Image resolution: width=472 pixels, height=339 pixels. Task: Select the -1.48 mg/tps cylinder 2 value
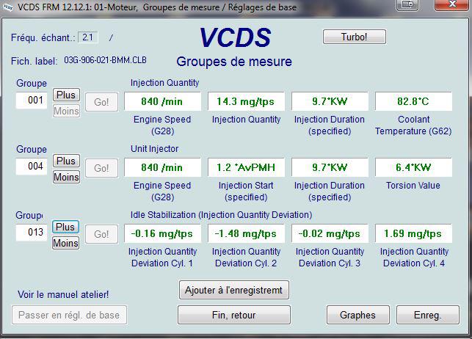[246, 234]
